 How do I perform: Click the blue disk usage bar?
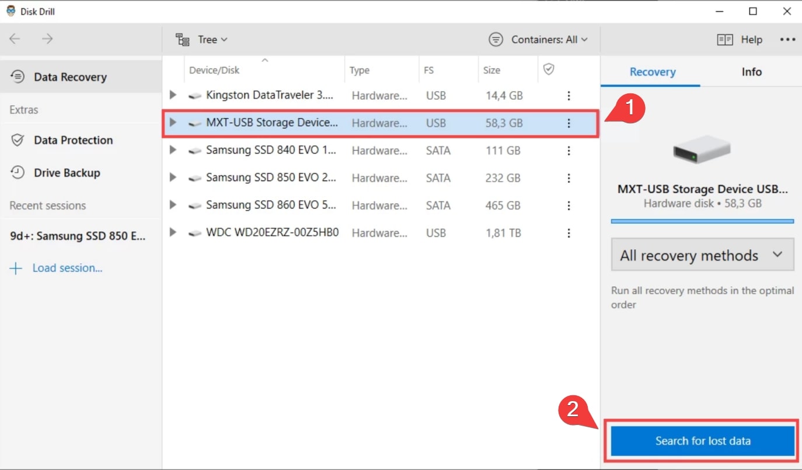(702, 221)
